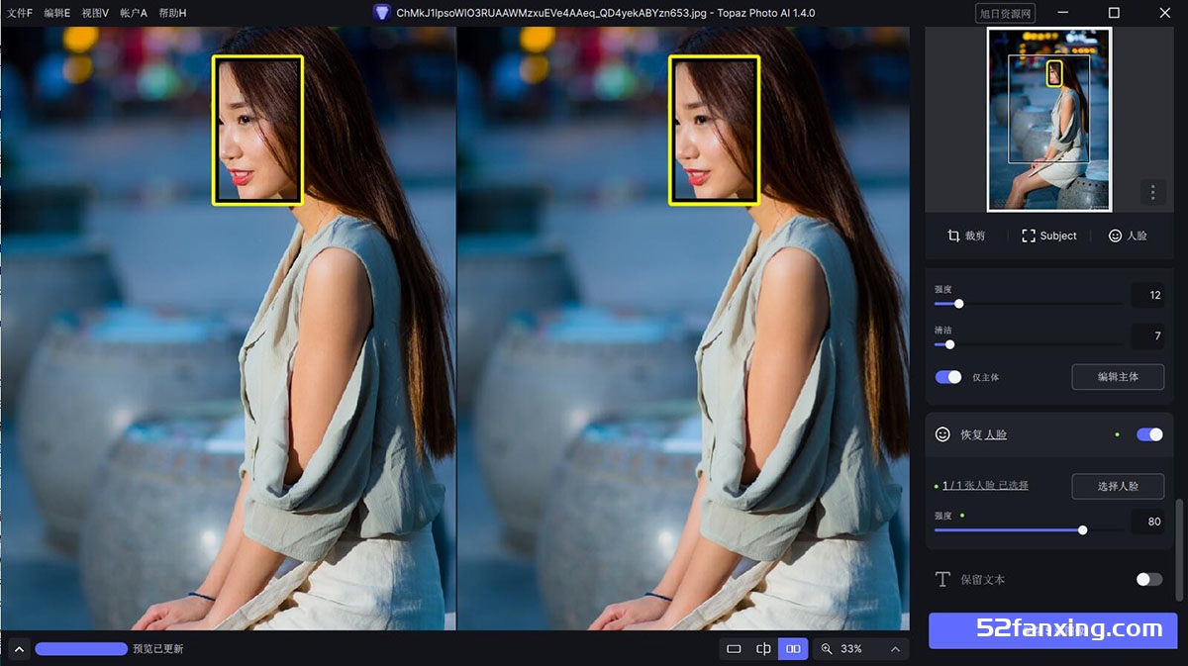The image size is (1188, 666).
Task: Click the T icon beside 保留文本
Action: coord(942,579)
